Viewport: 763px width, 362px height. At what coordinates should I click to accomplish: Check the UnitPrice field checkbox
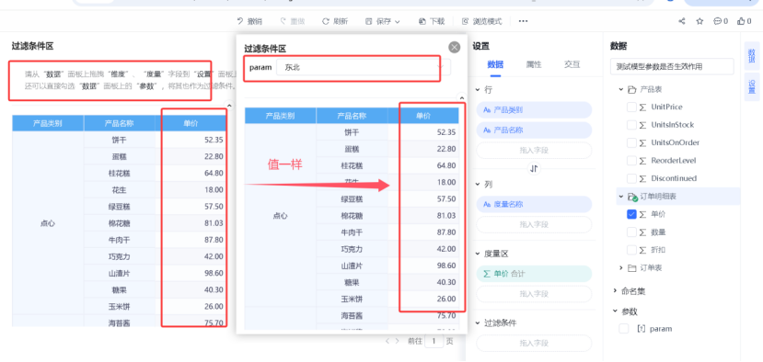(x=631, y=107)
